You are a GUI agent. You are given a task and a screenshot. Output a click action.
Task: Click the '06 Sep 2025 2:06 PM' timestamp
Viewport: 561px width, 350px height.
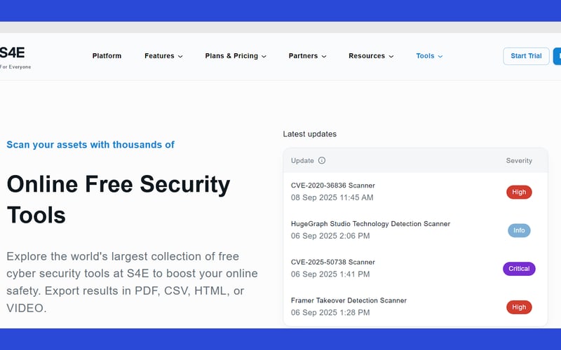(330, 236)
